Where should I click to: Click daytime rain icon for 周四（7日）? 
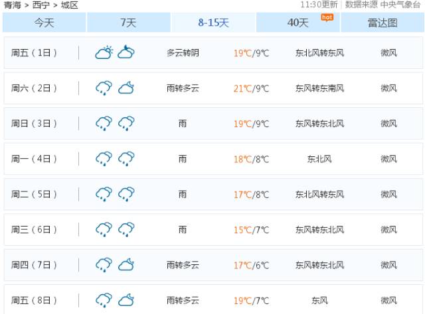click(104, 265)
